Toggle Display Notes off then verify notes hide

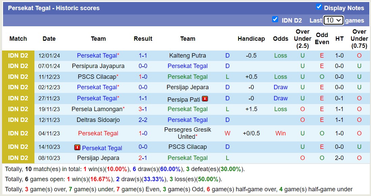pos(318,6)
